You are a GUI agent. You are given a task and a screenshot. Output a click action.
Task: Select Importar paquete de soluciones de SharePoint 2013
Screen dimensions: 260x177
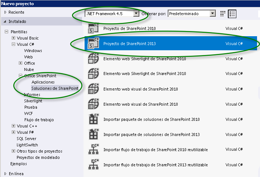[171, 135]
